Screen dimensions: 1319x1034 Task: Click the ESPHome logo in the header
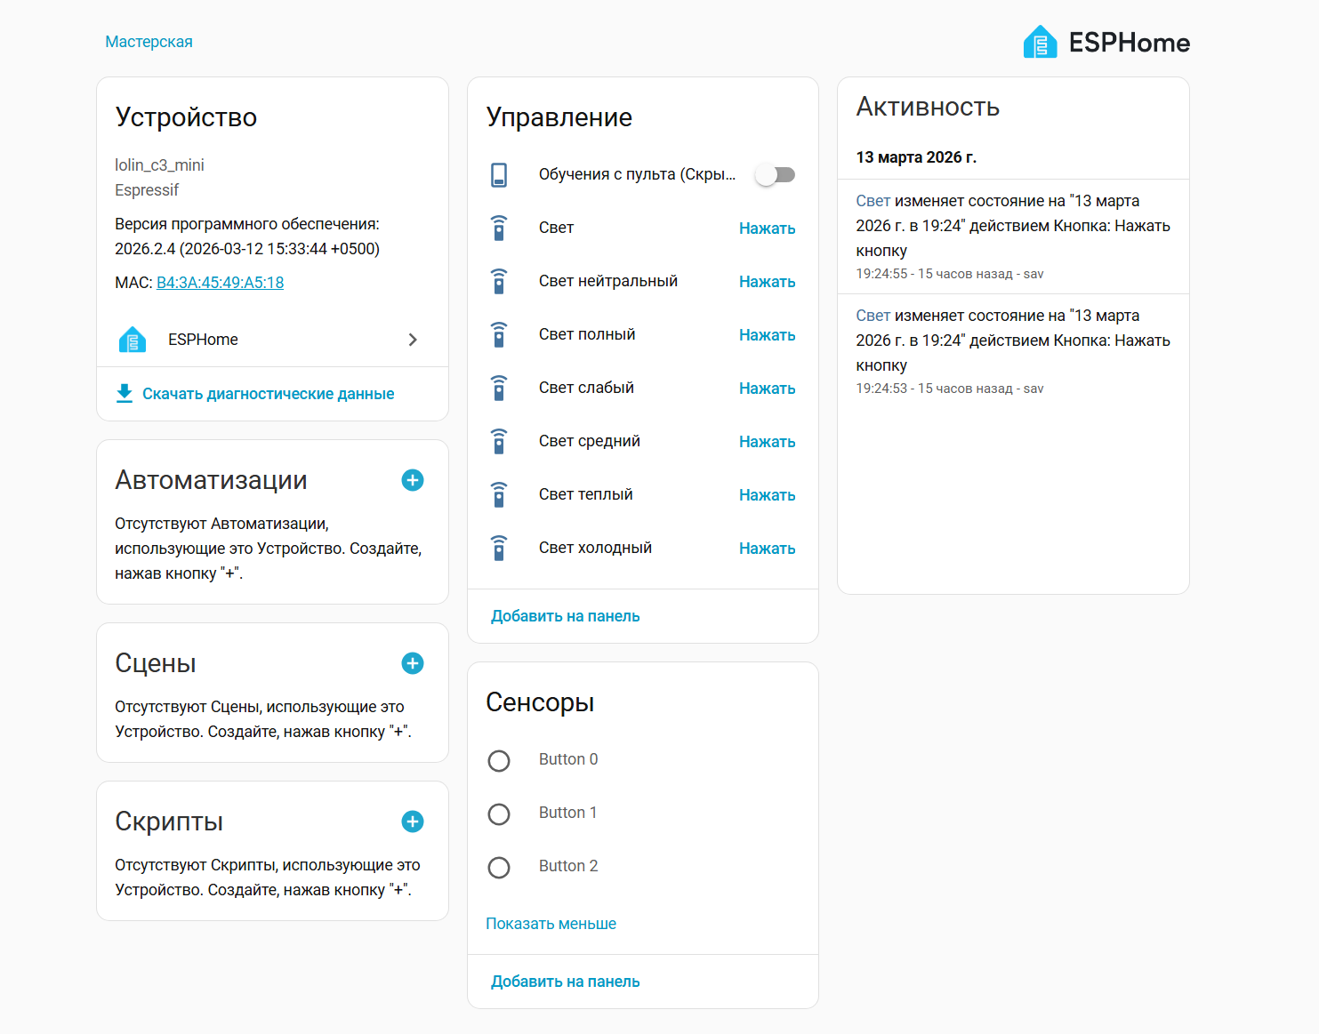pos(1106,42)
